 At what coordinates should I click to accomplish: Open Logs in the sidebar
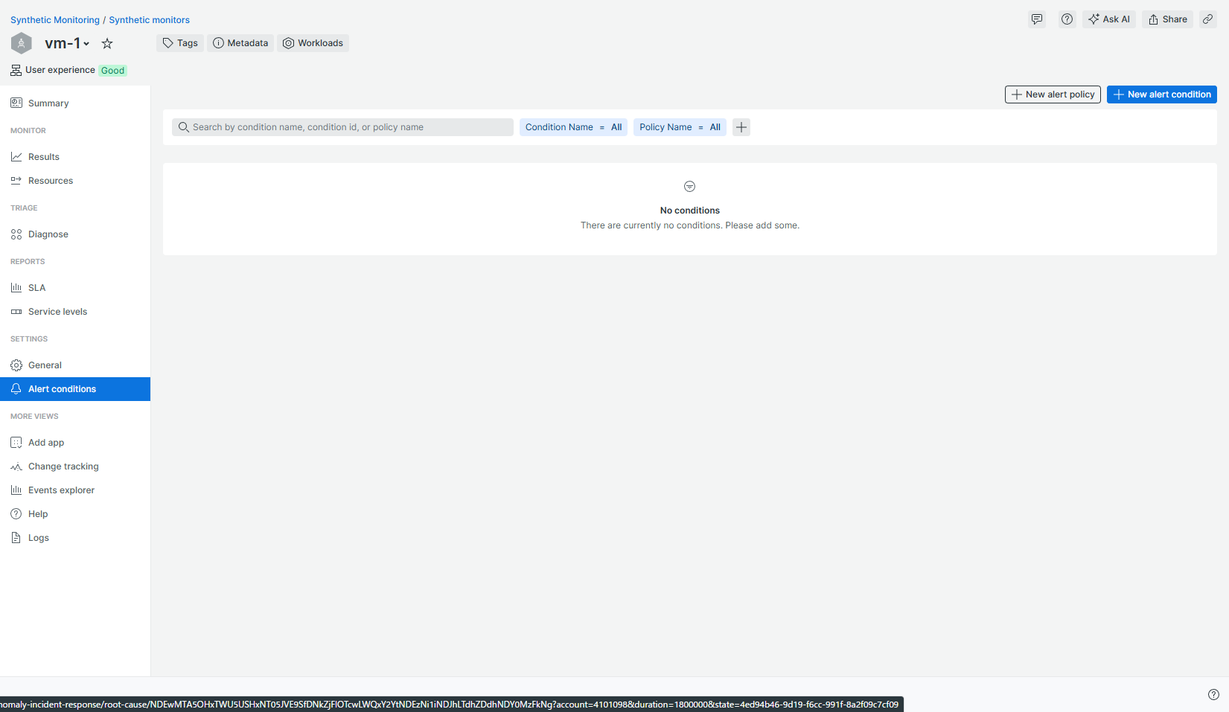coord(75,538)
